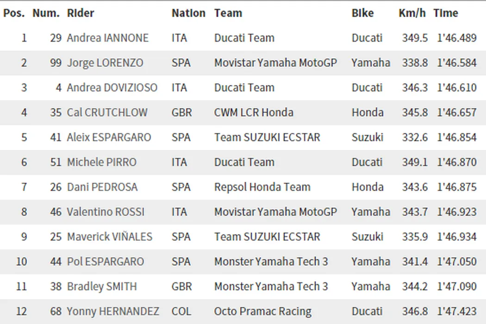Select rider Jorge LORENZO
The height and width of the screenshot is (324, 486).
pyautogui.click(x=105, y=63)
